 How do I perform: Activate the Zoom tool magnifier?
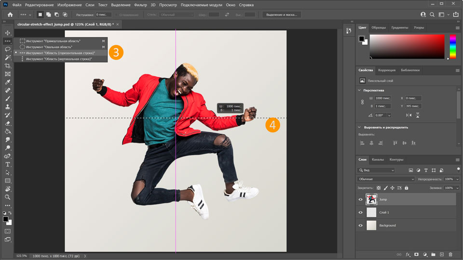[x=8, y=197]
